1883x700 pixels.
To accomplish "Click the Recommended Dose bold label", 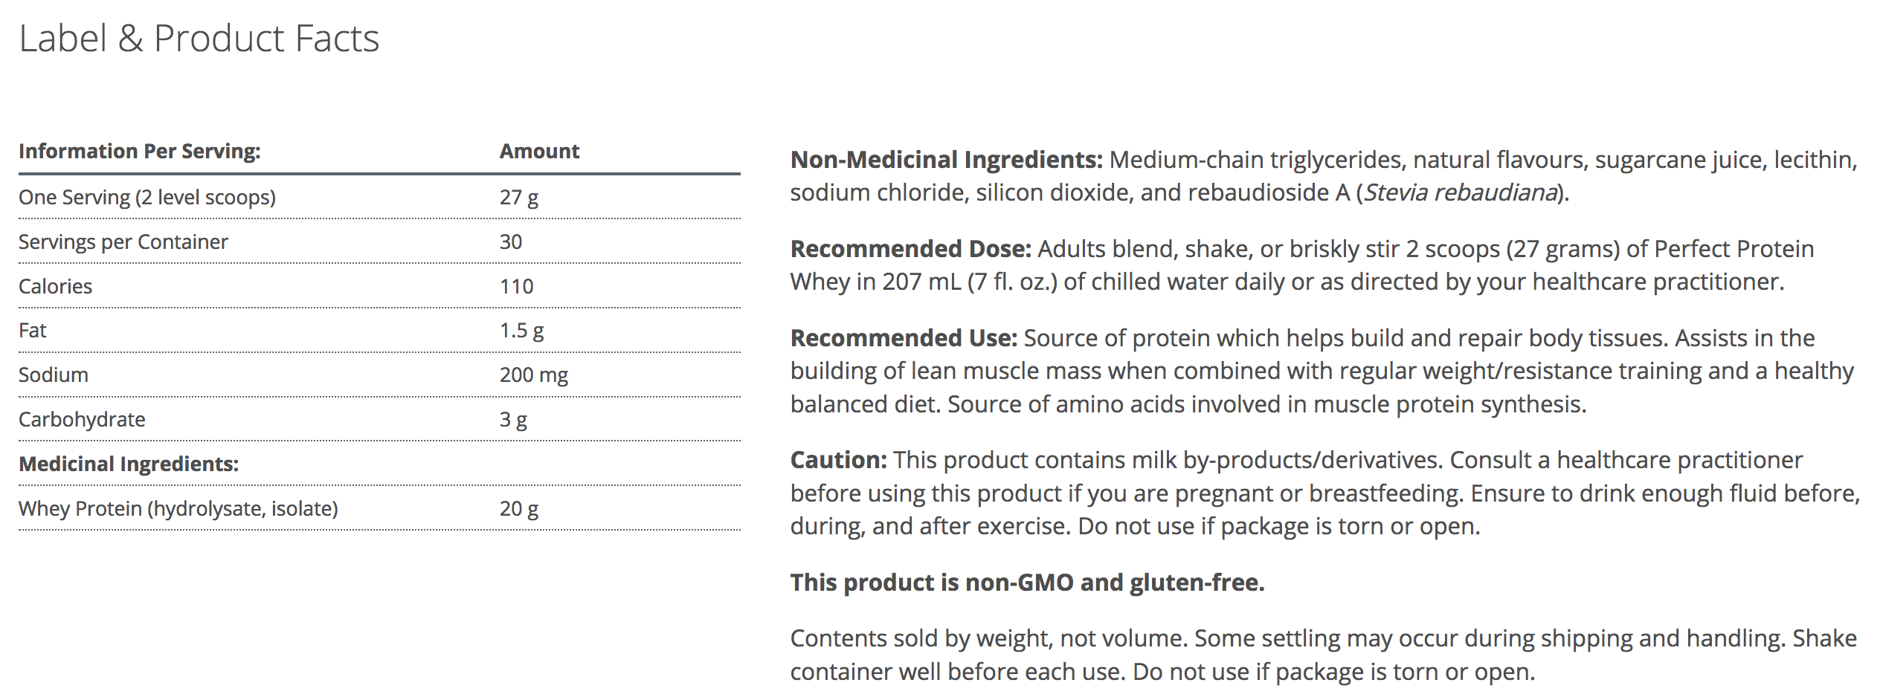I will click(911, 249).
